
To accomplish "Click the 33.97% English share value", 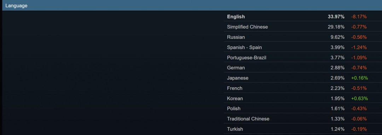I will (336, 17).
